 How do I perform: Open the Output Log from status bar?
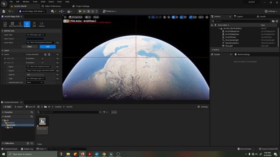click(x=27, y=149)
